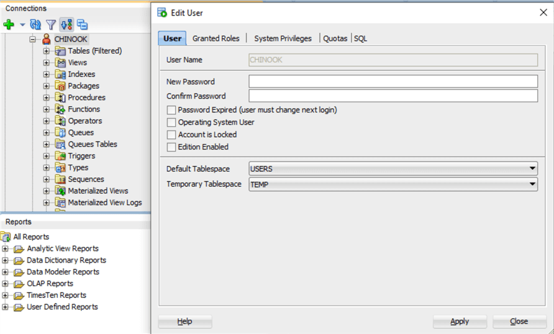Expand the Tables (Filtered) node
This screenshot has width=554, height=334.
[x=47, y=51]
